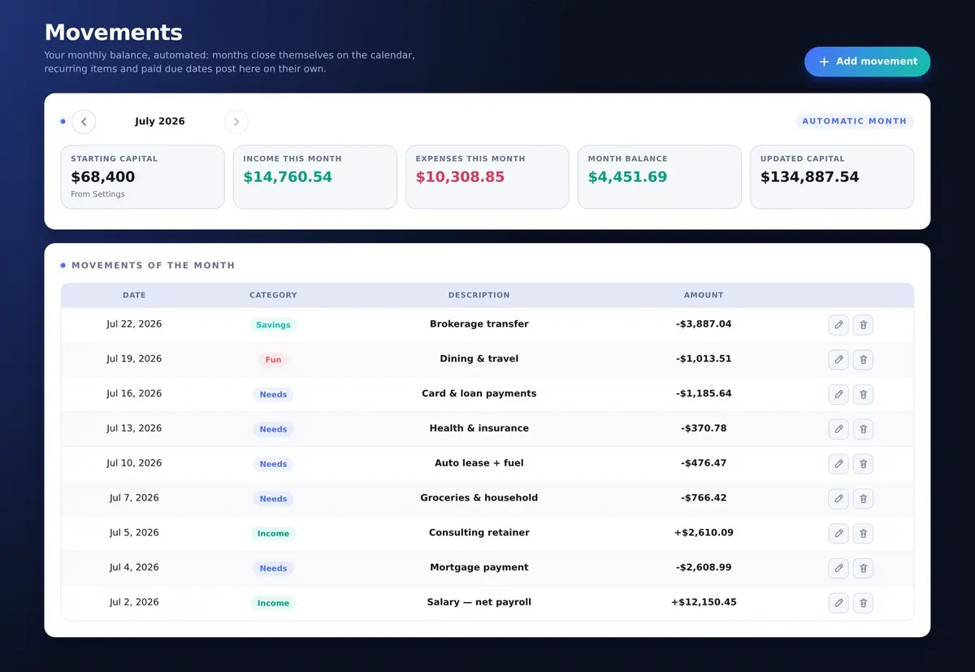This screenshot has height=672, width=975.
Task: Click the Amount column header
Action: pyautogui.click(x=704, y=296)
